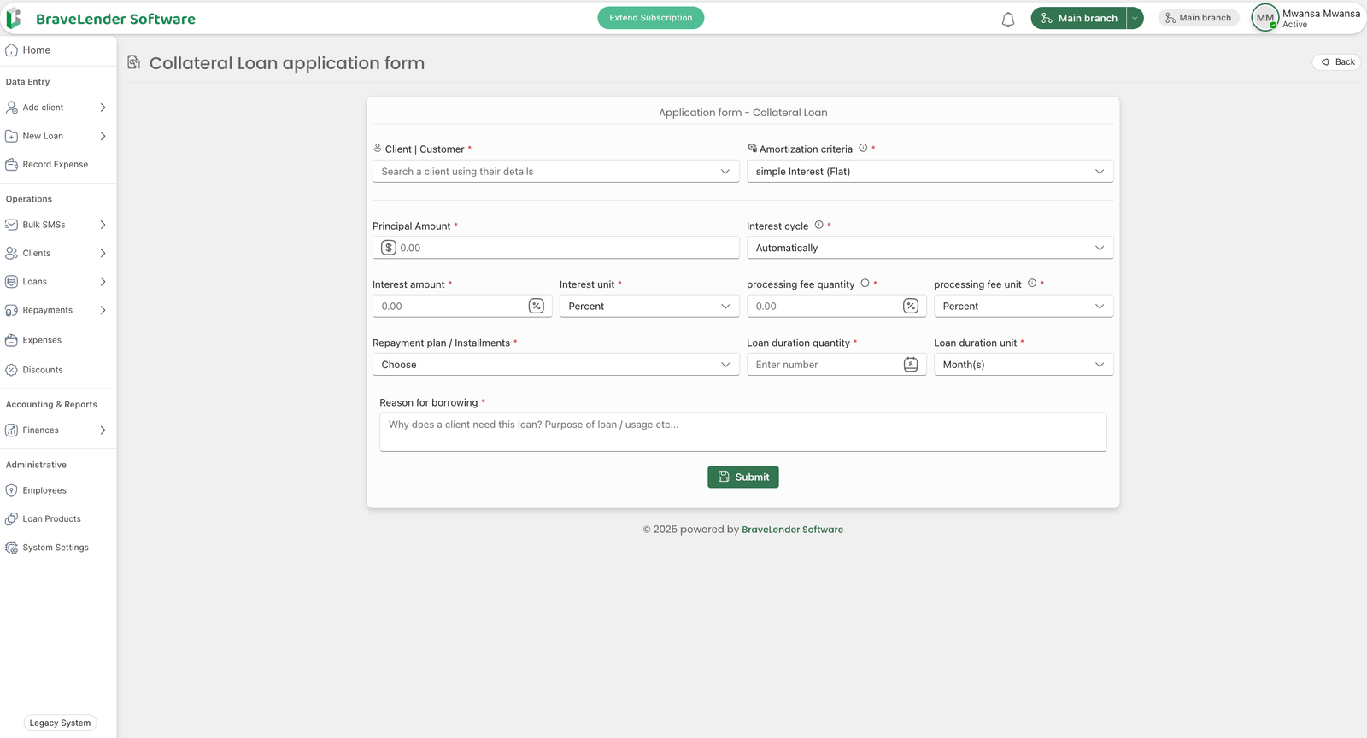Open Loan Products in the sidebar

tap(51, 519)
